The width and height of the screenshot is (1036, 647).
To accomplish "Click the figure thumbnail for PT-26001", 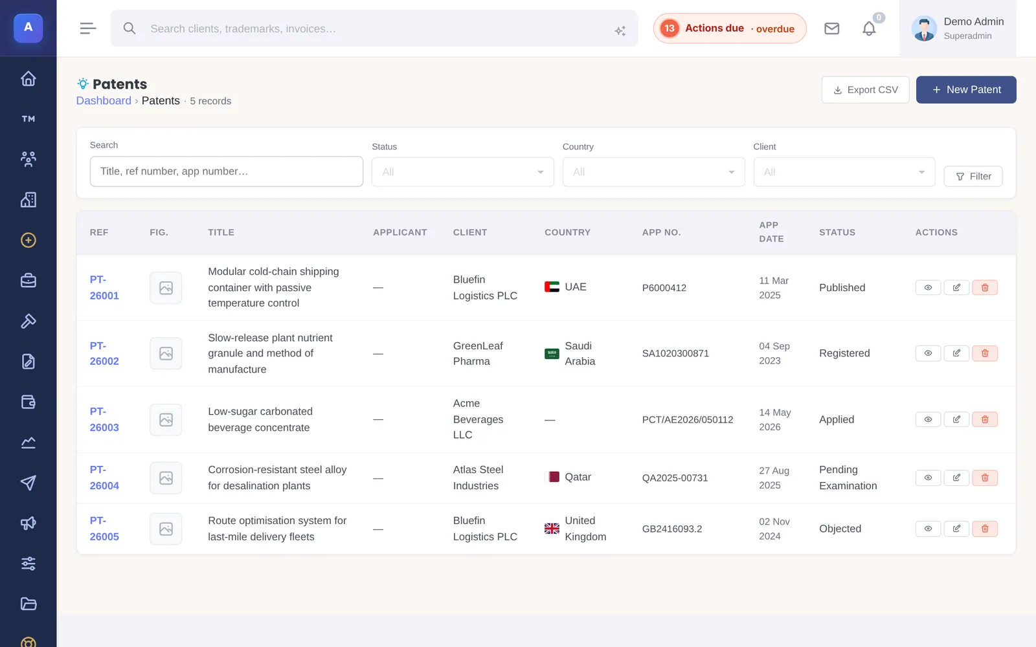I will 166,288.
